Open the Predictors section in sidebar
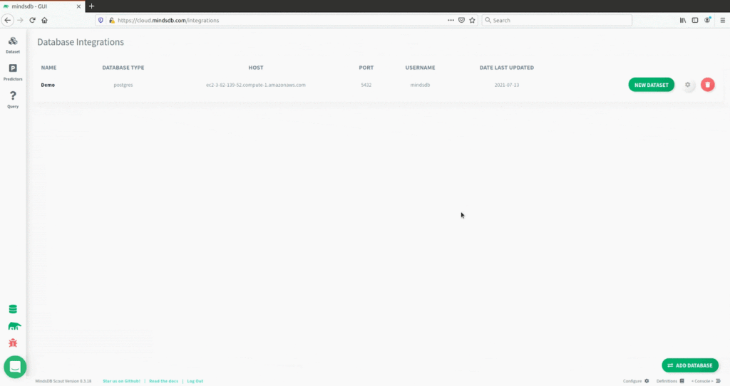730x386 pixels. point(13,72)
